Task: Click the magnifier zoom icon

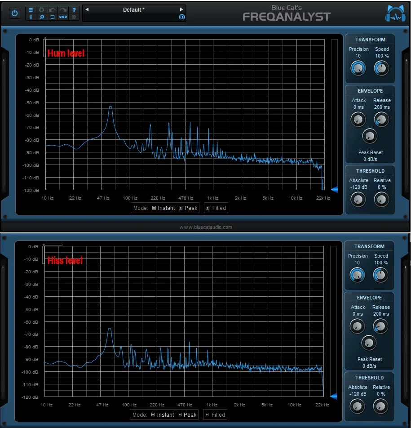Action: tap(41, 17)
